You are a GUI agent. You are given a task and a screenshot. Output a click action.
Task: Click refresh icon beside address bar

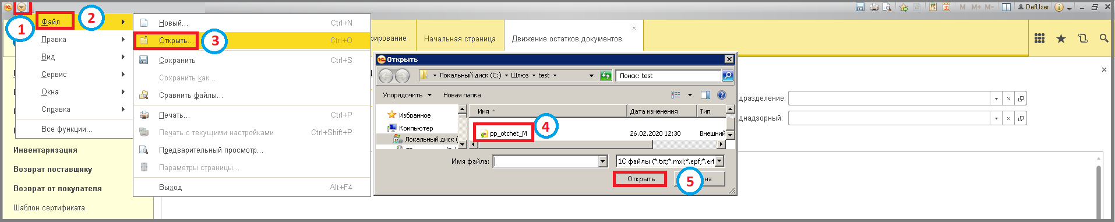[606, 76]
